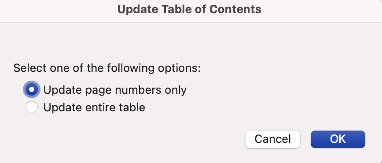This screenshot has width=382, height=163.
Task: Choose the Update entire table radio button
Action: [32, 107]
